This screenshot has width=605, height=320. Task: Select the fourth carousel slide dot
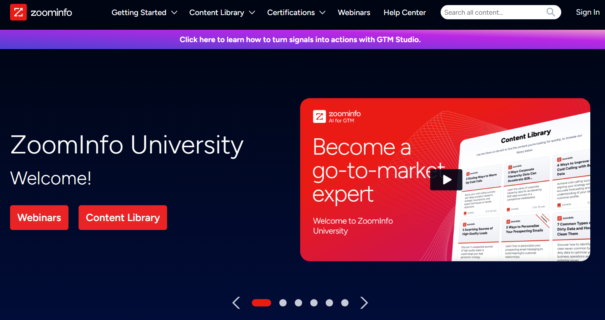coord(314,303)
